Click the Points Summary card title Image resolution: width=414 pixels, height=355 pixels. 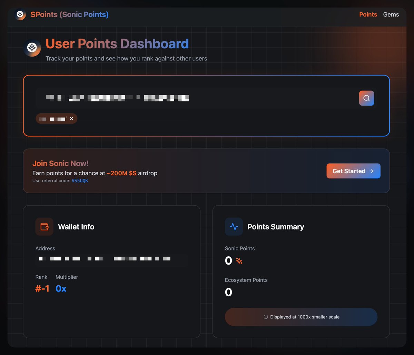[x=276, y=227]
